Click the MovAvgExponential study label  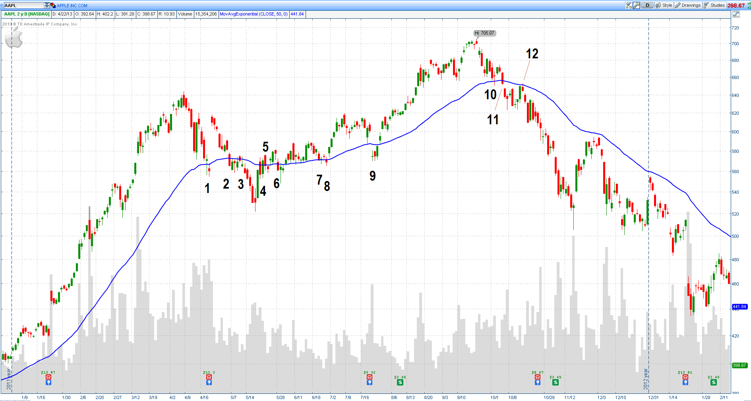(x=254, y=14)
